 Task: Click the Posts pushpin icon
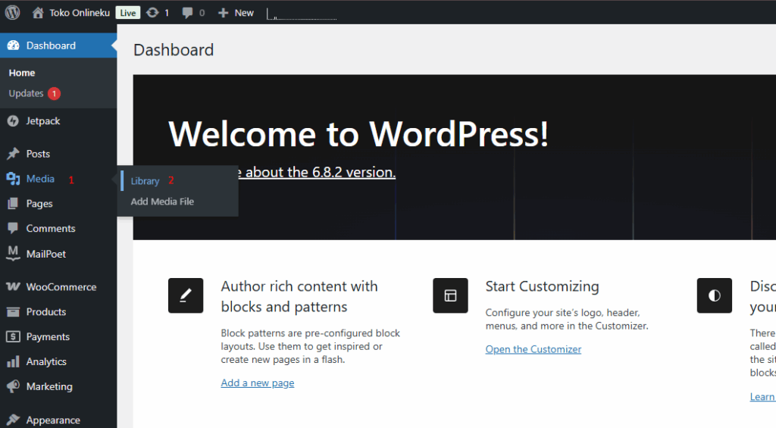pos(13,154)
